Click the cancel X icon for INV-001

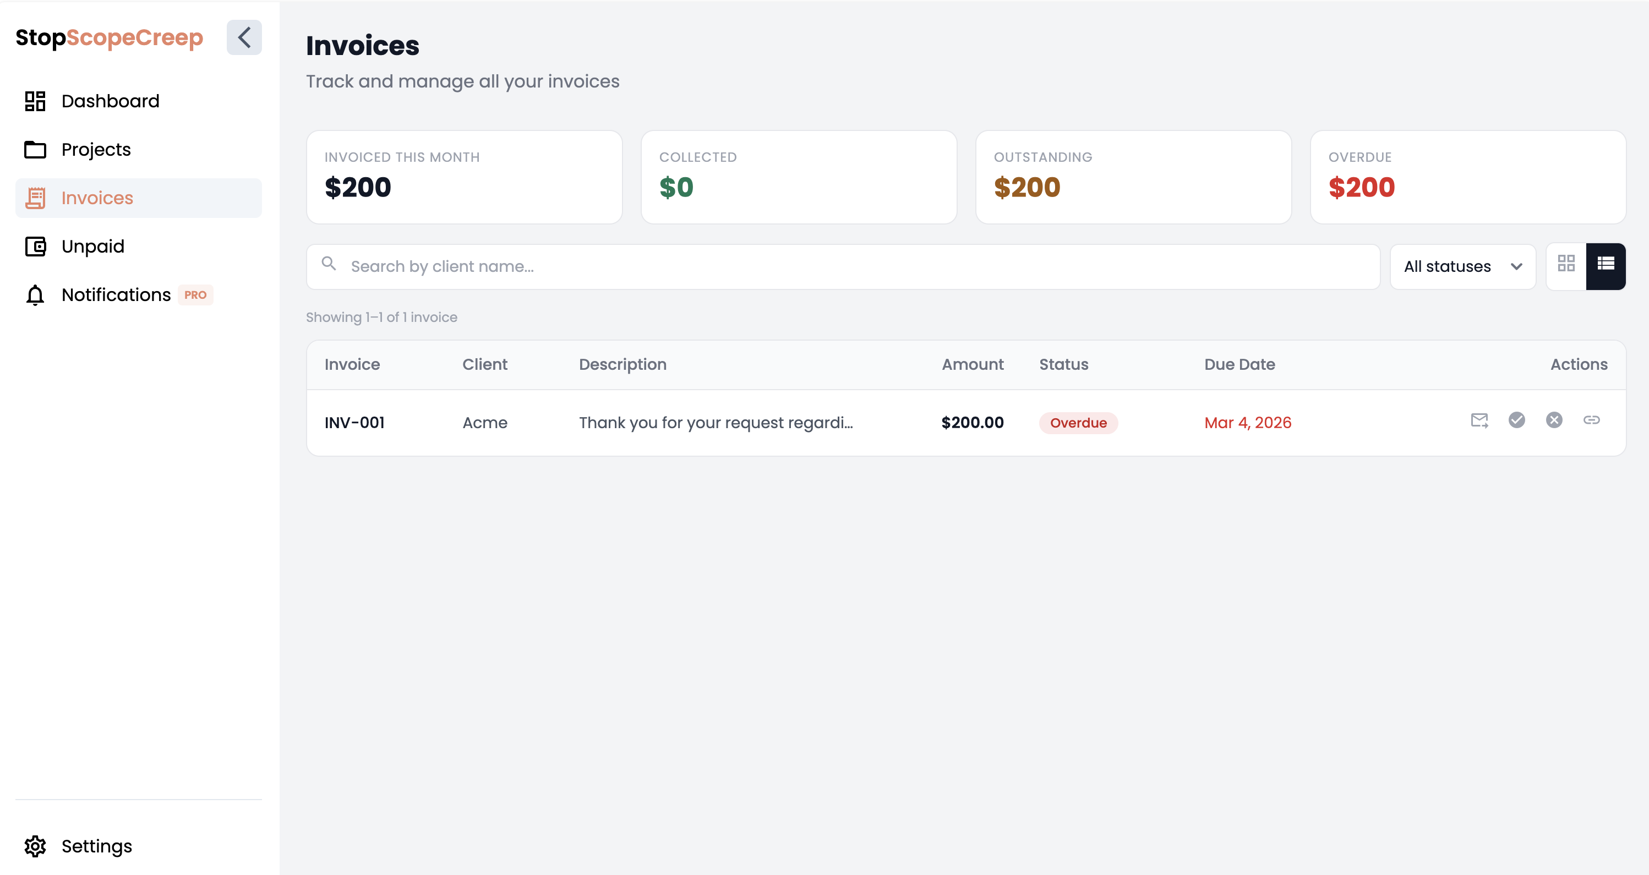pos(1554,420)
